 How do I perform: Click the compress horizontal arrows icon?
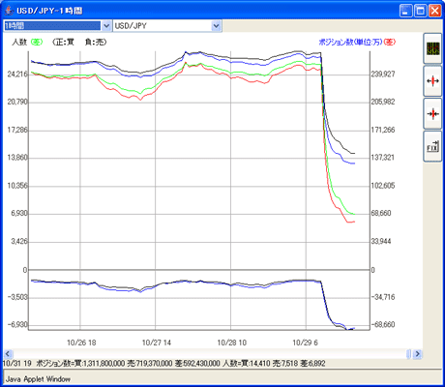click(432, 113)
